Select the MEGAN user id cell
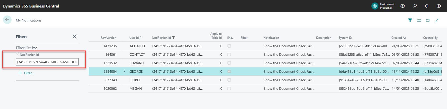This screenshot has height=109, width=447. 136,88
